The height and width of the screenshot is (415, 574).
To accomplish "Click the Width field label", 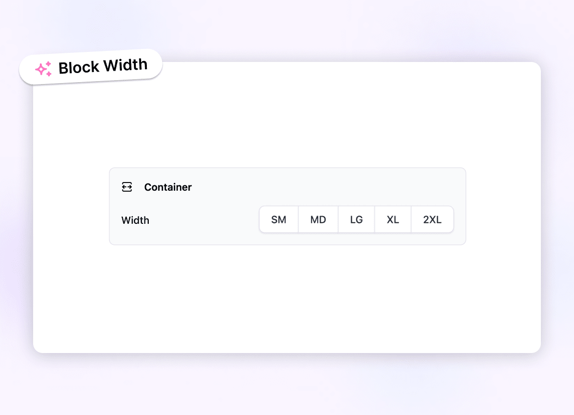I will pyautogui.click(x=135, y=220).
